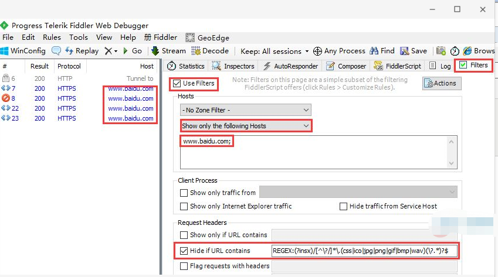Click the Browse Internet Explorer icon
The height and width of the screenshot is (277, 498).
click(x=467, y=51)
